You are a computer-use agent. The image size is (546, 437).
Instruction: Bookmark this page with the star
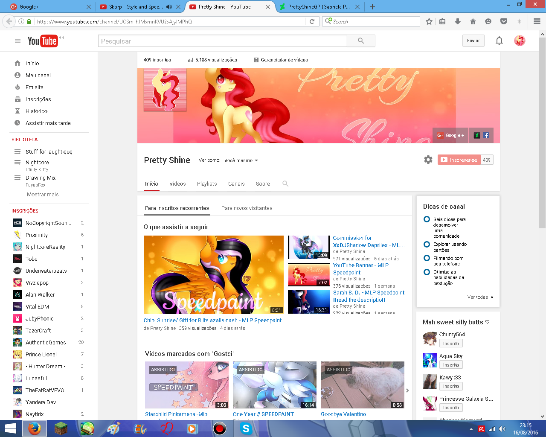click(x=429, y=21)
